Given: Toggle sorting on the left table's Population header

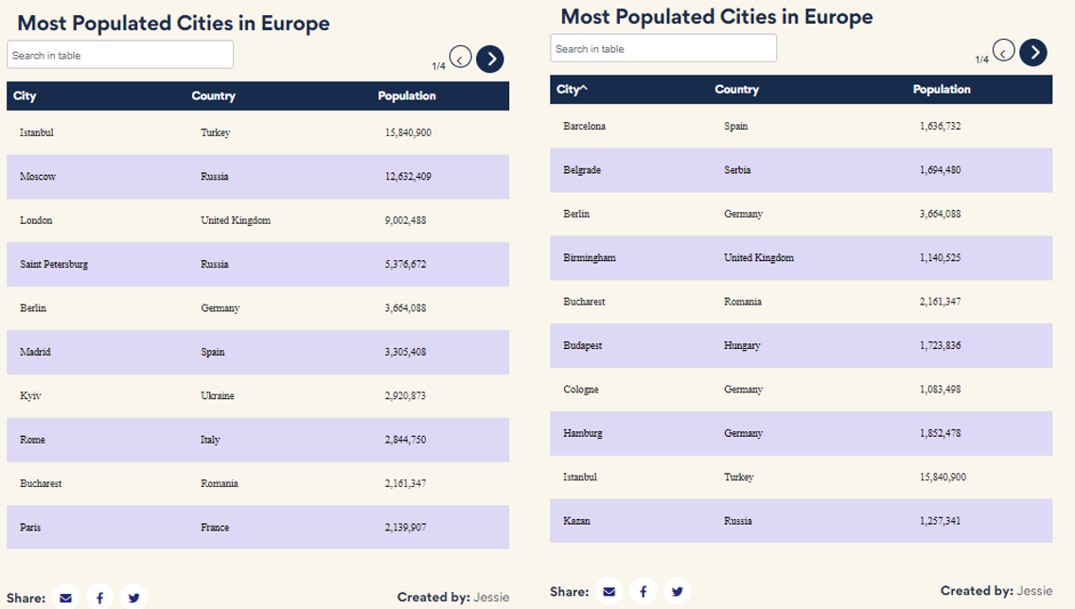Looking at the screenshot, I should pyautogui.click(x=407, y=96).
